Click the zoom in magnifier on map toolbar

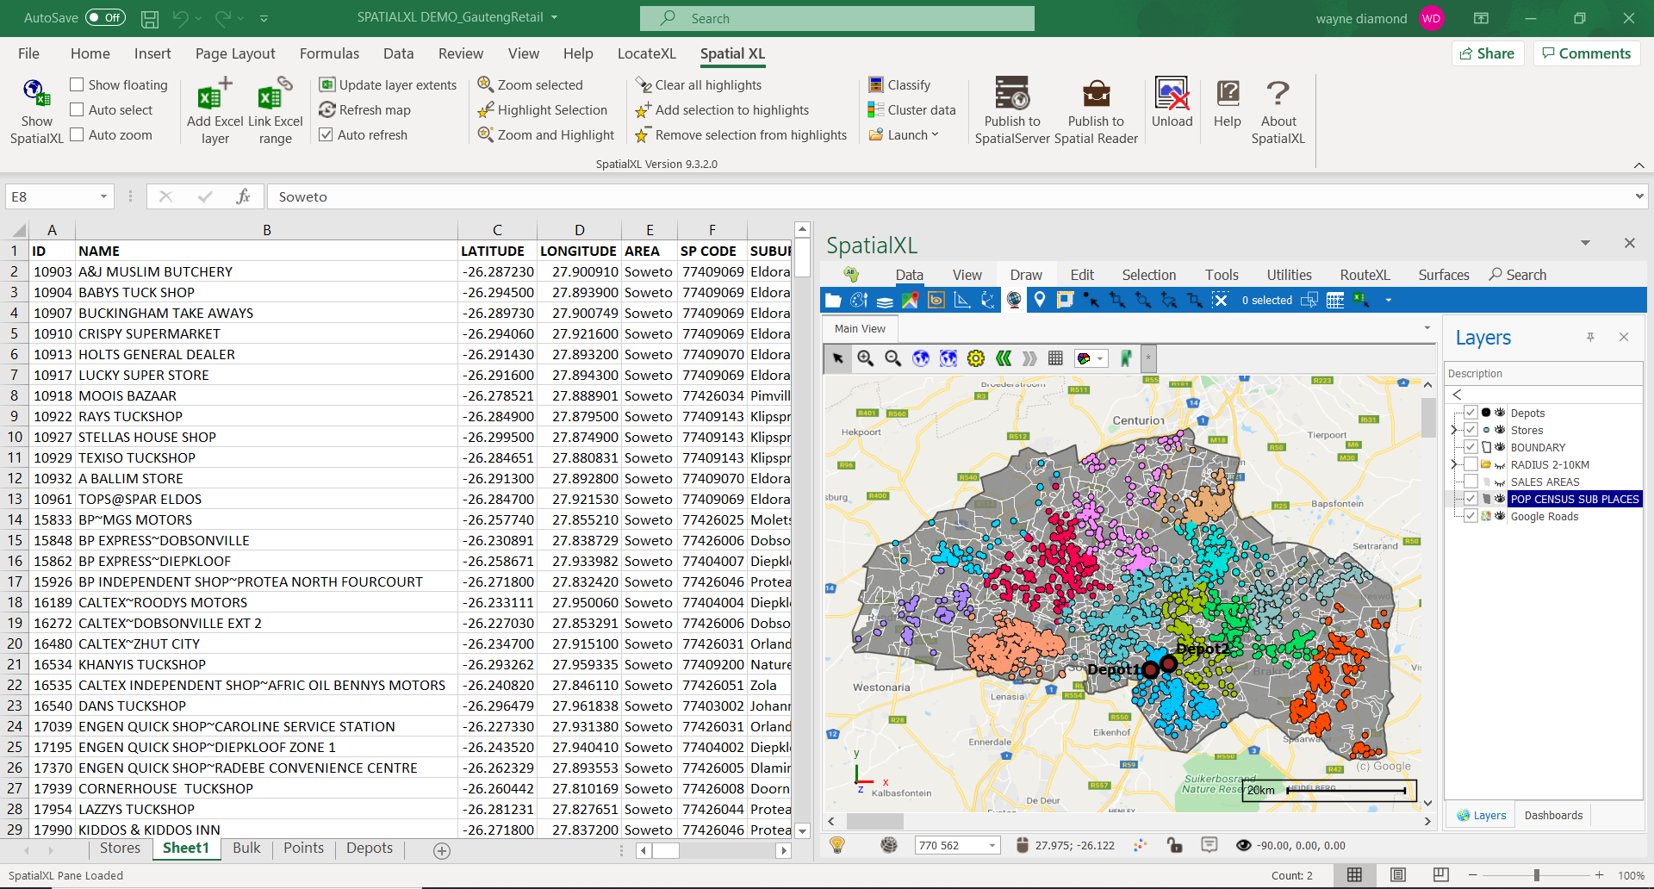coord(865,358)
